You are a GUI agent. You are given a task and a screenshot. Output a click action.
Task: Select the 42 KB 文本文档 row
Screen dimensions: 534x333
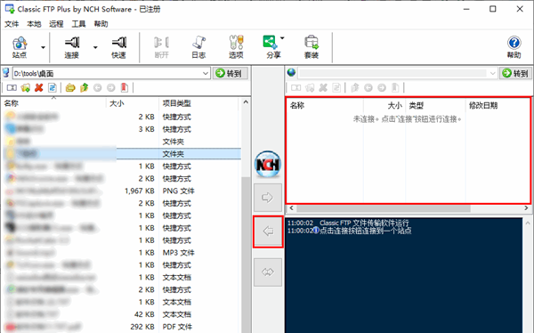pos(121,314)
